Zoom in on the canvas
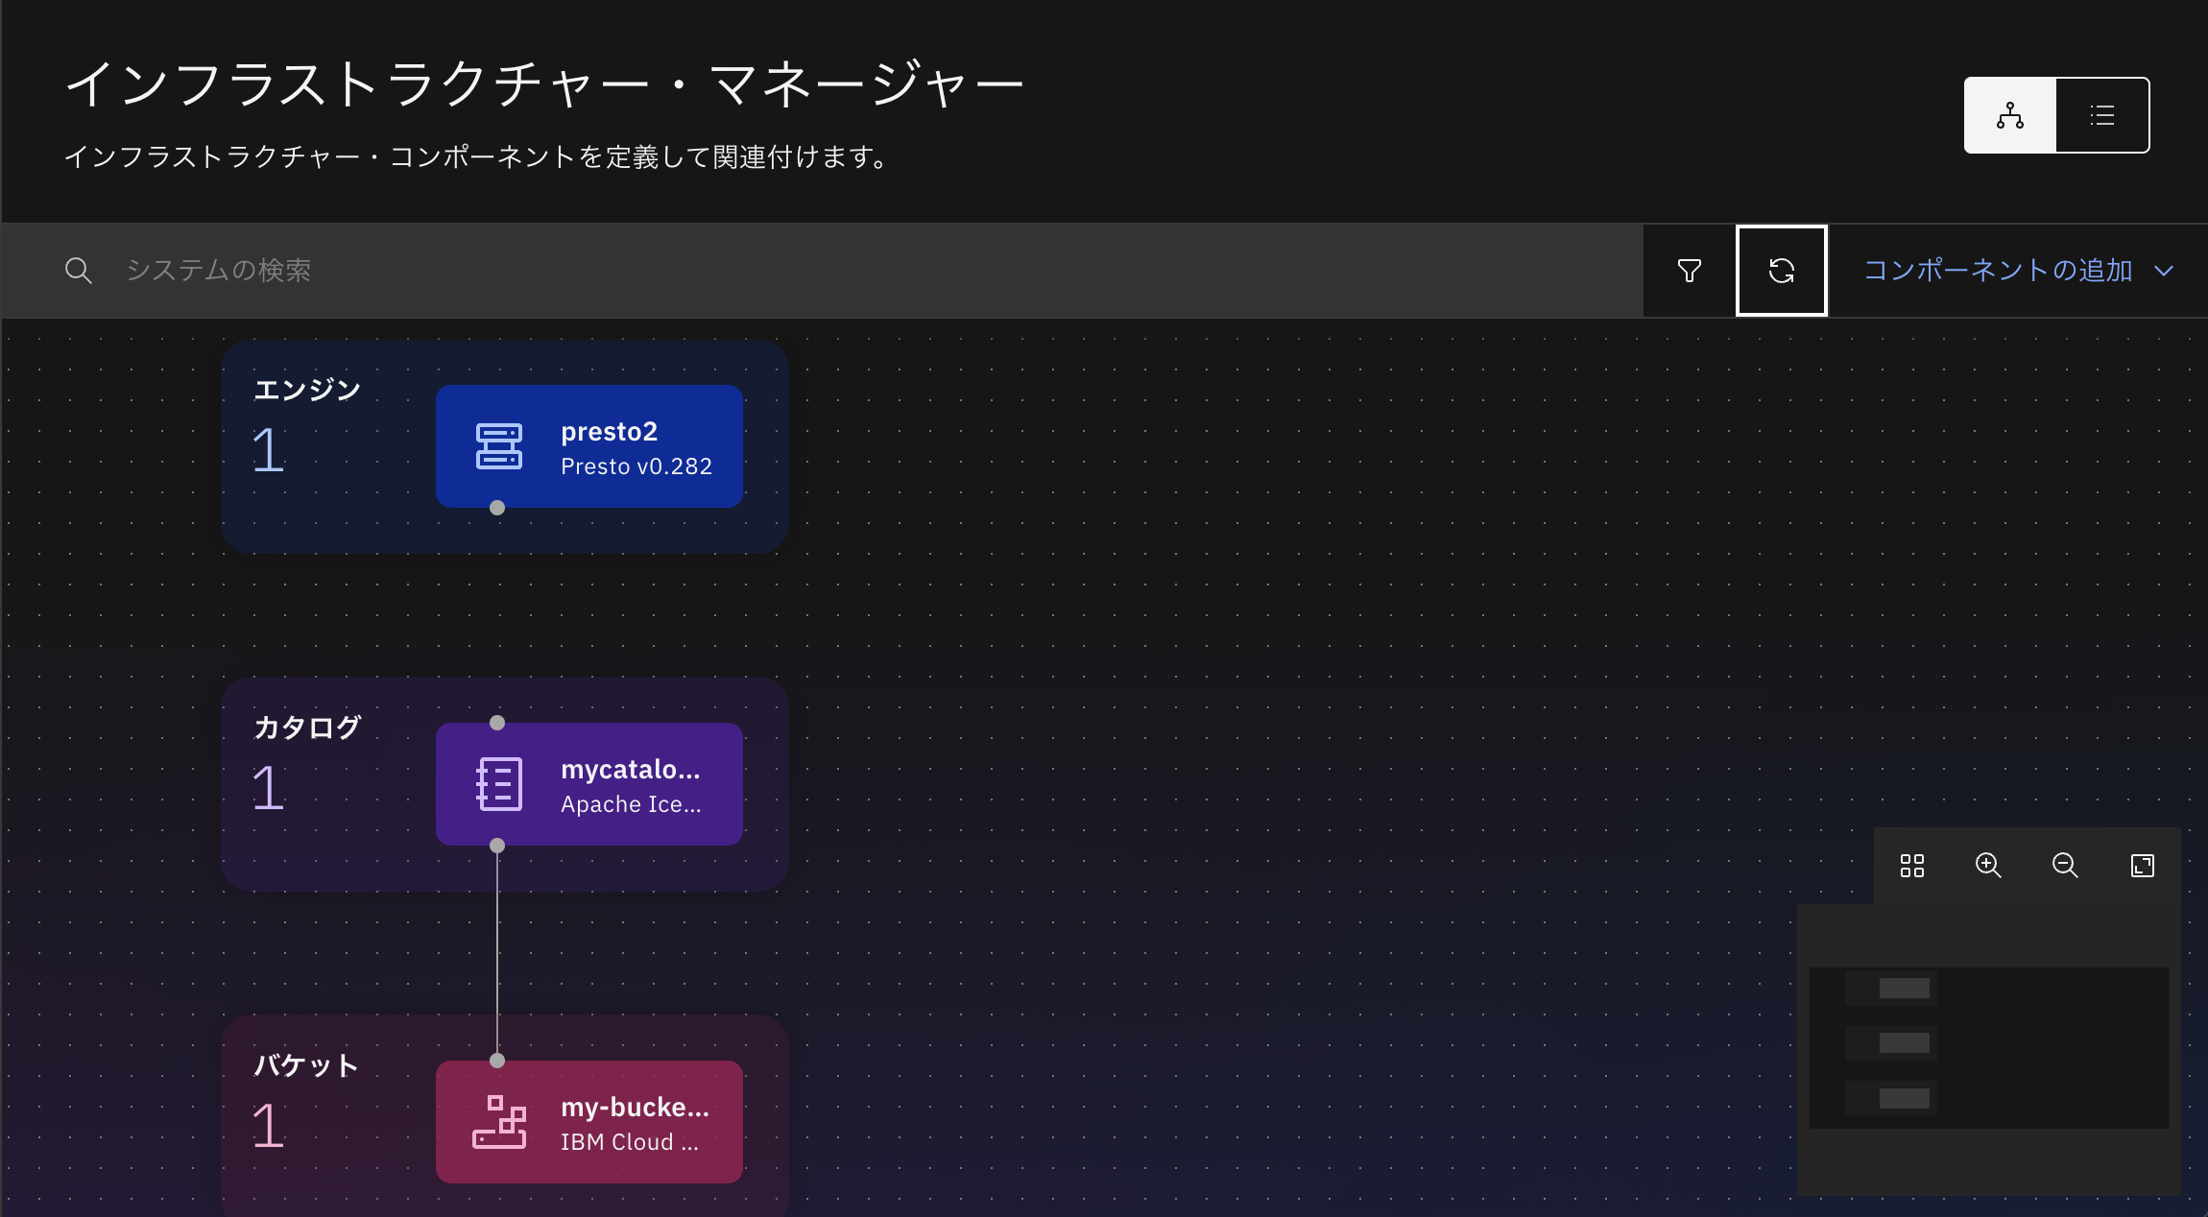This screenshot has width=2208, height=1217. [x=1988, y=866]
